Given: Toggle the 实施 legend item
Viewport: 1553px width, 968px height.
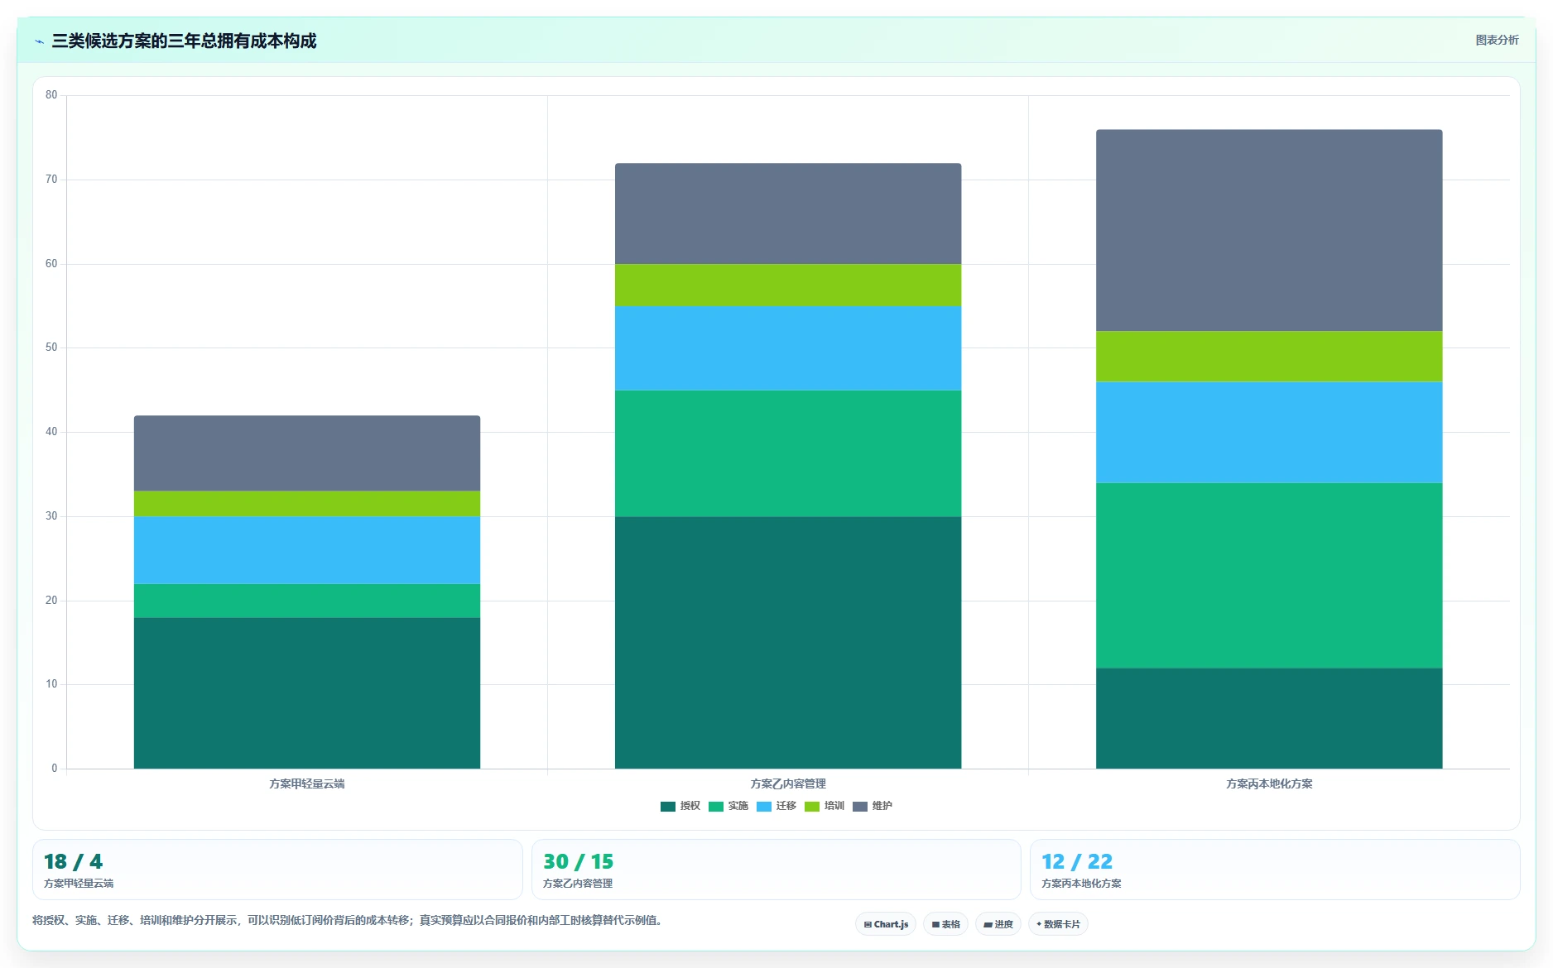Looking at the screenshot, I should [728, 806].
